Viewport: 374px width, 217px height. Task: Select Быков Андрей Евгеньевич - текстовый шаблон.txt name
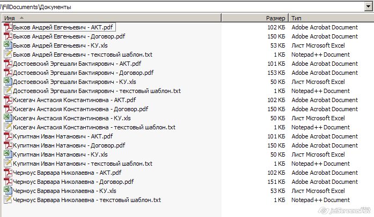click(83, 55)
